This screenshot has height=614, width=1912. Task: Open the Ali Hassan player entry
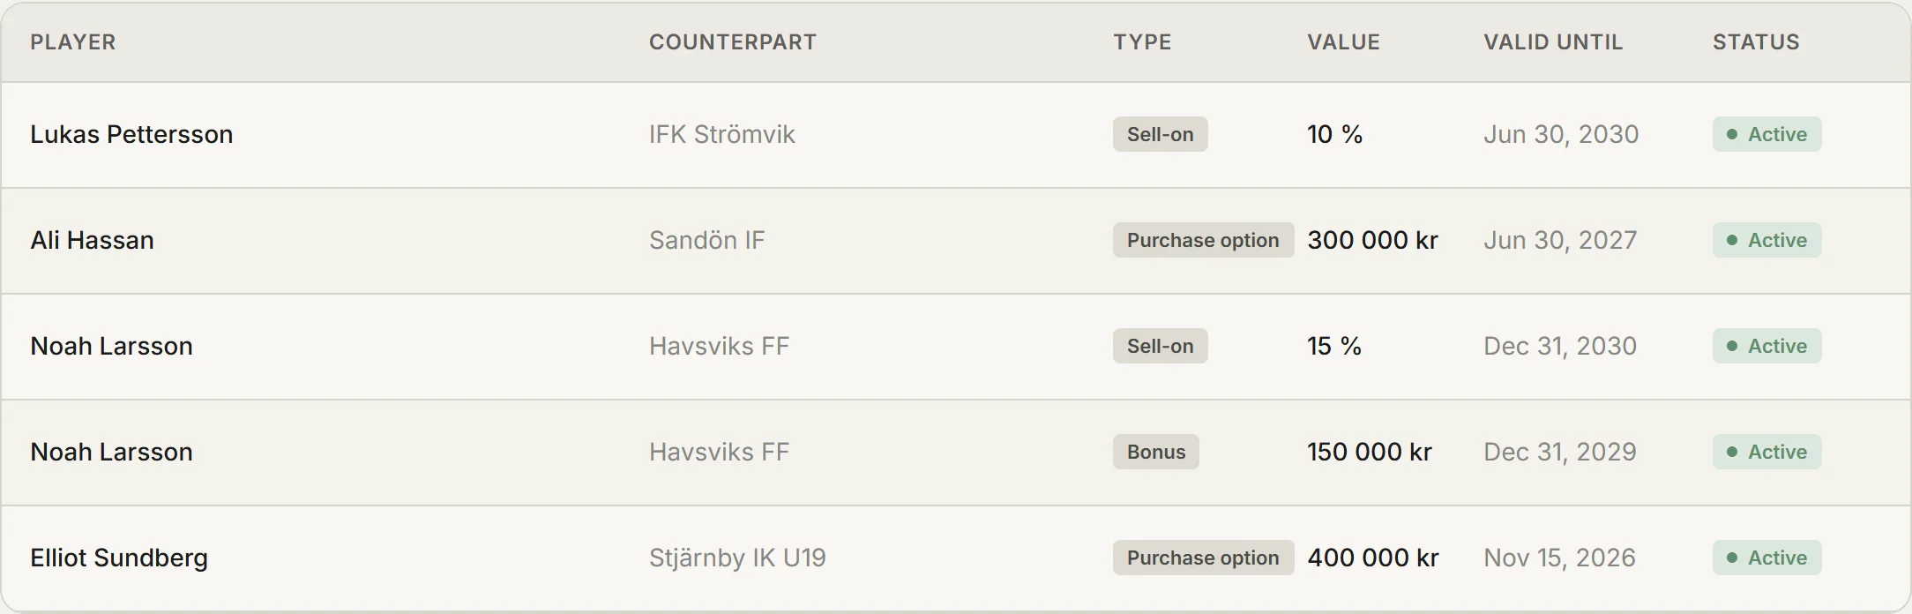point(92,240)
